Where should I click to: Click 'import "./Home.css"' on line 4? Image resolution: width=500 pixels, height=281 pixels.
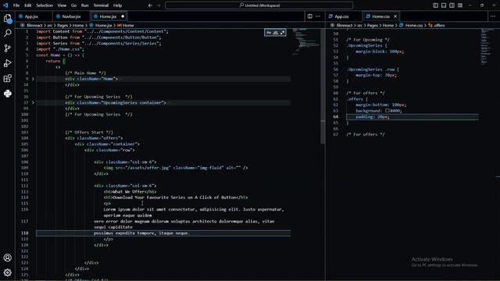click(60, 49)
